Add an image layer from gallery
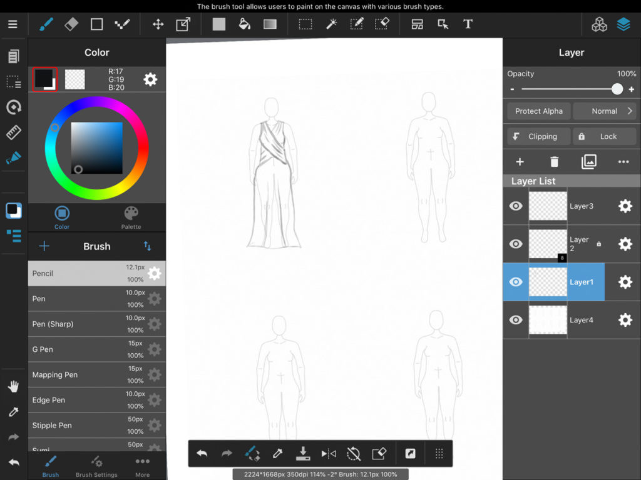Image resolution: width=641 pixels, height=480 pixels. point(588,162)
